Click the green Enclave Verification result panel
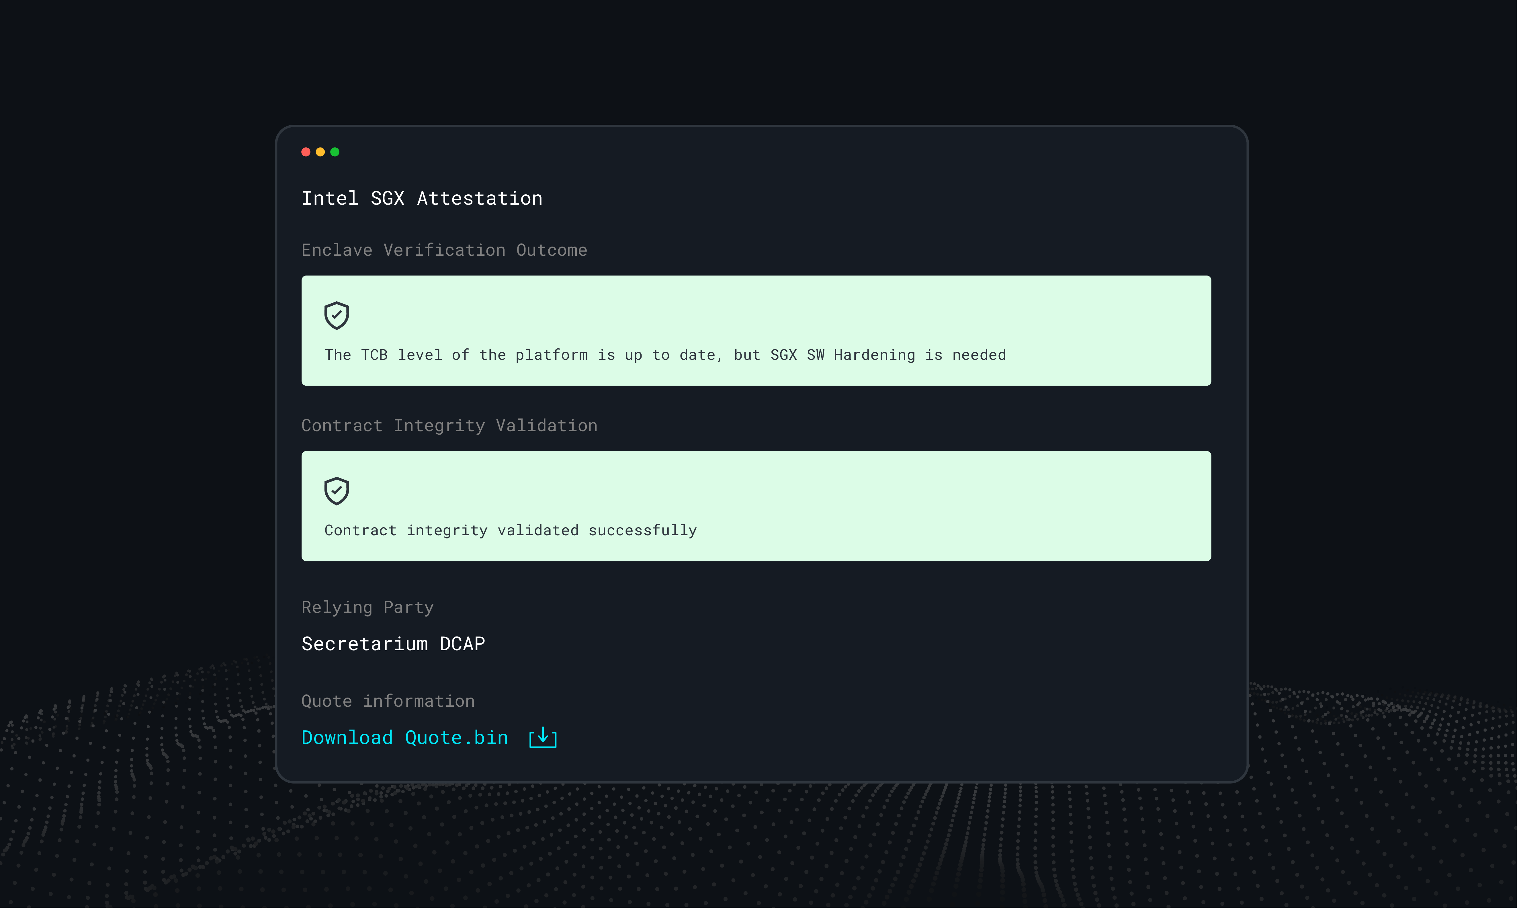This screenshot has width=1517, height=908. 756,330
